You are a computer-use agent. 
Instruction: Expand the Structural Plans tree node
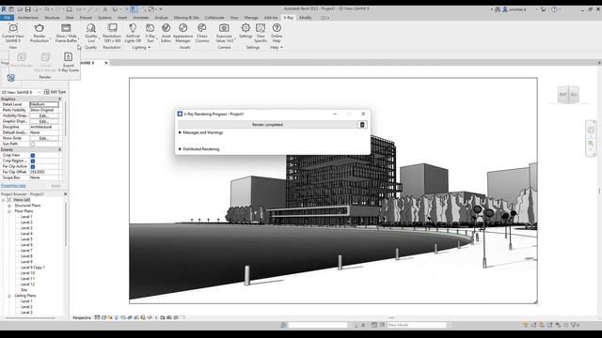click(x=9, y=206)
